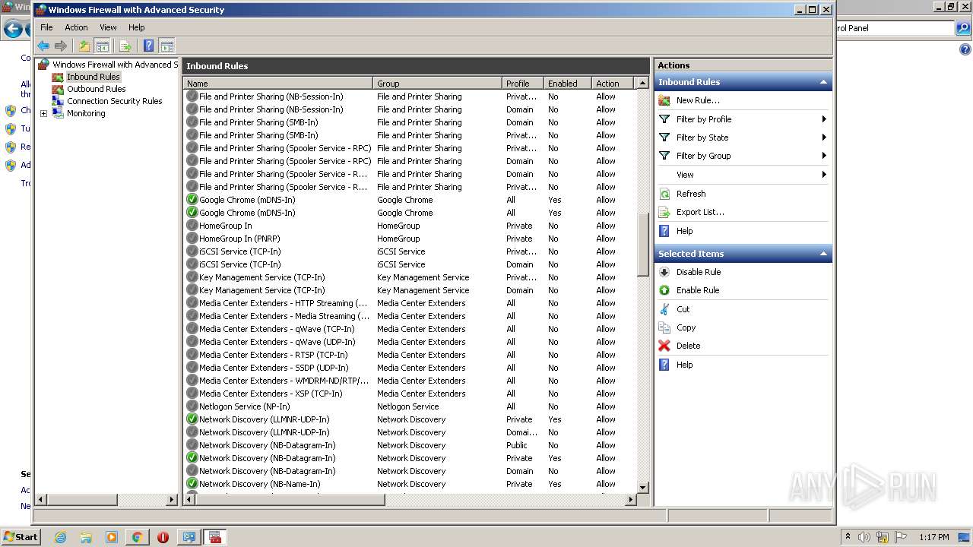Click the rules list horizontal scroll right arrow
The width and height of the screenshot is (973, 547).
coord(630,500)
